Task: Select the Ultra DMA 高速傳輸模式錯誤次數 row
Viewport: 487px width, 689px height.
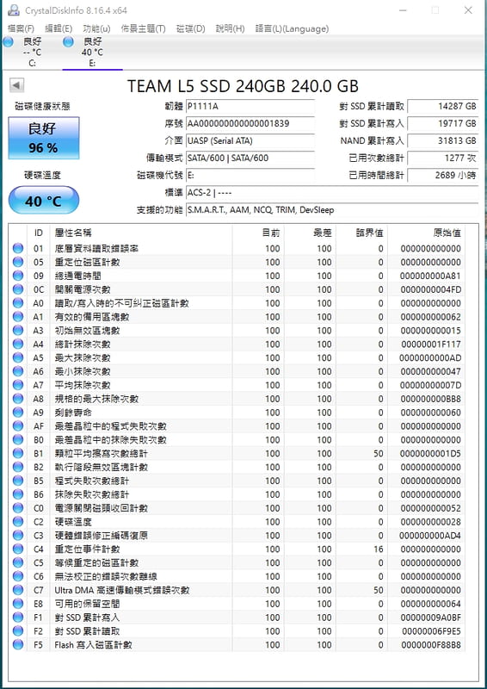Action: (237, 590)
